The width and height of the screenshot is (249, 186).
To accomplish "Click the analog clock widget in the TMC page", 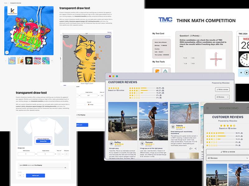I will point(244,60).
